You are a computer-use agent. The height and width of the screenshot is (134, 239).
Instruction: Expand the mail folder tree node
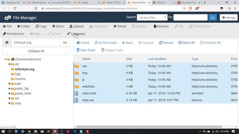[x=9, y=84]
